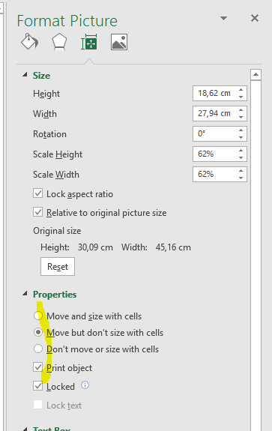Click the disabled Lock text checkbox
Viewport: 272px width, 431px height.
[x=38, y=404]
